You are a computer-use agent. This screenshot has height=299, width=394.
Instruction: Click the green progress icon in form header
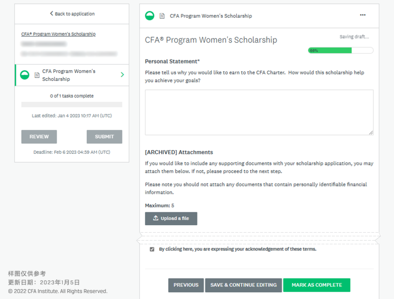[150, 16]
